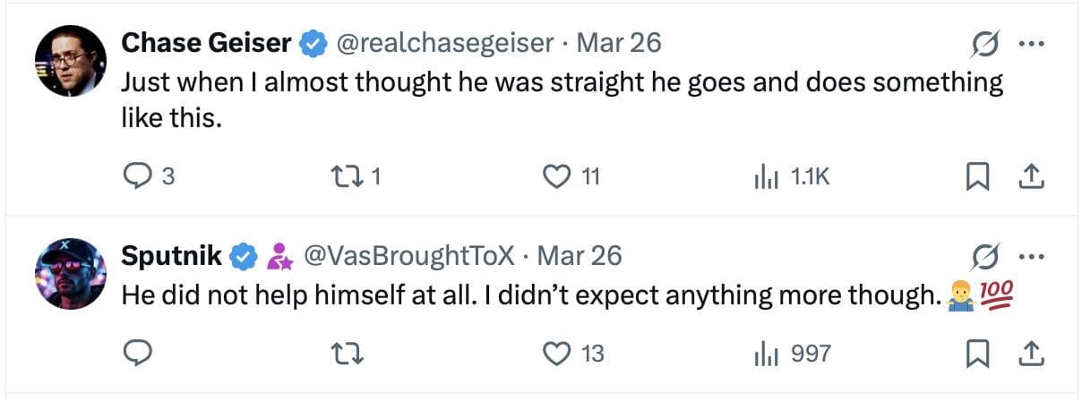Open the @VasBroughtToX handle link

(409, 256)
